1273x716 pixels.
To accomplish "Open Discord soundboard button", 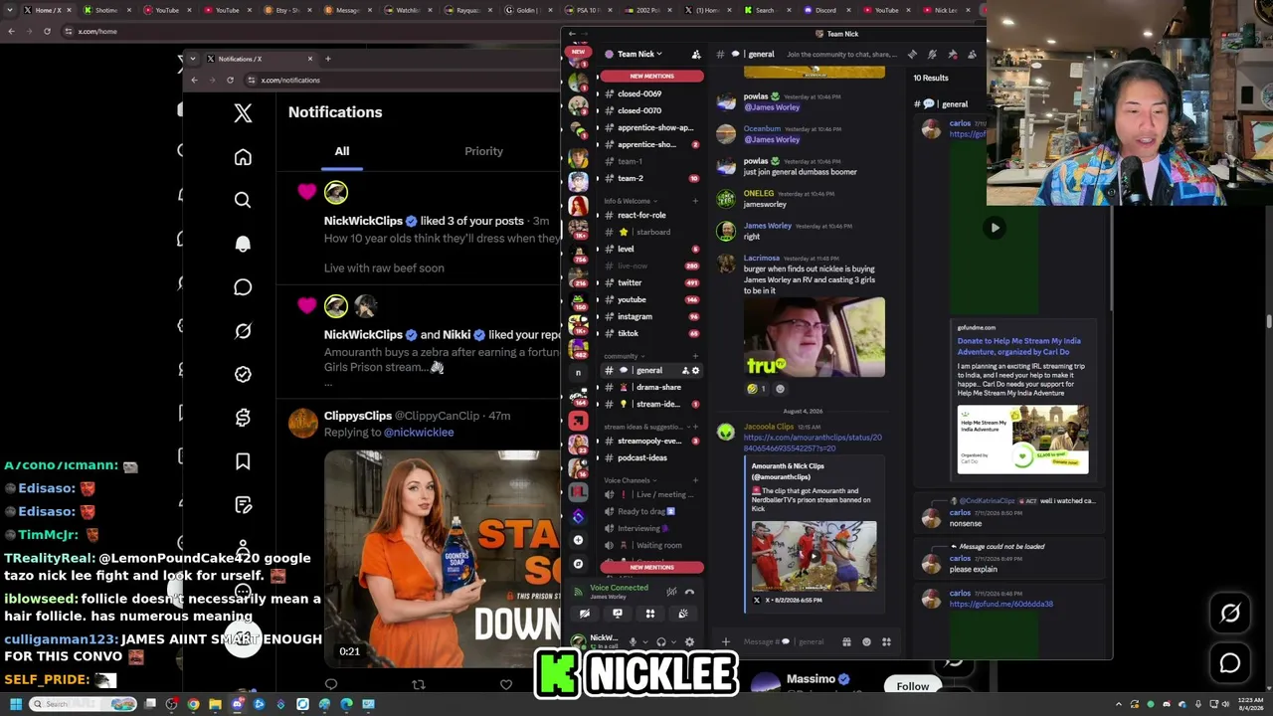I will (x=683, y=614).
